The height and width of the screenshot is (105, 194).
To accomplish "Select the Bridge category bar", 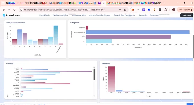I will [128, 37].
